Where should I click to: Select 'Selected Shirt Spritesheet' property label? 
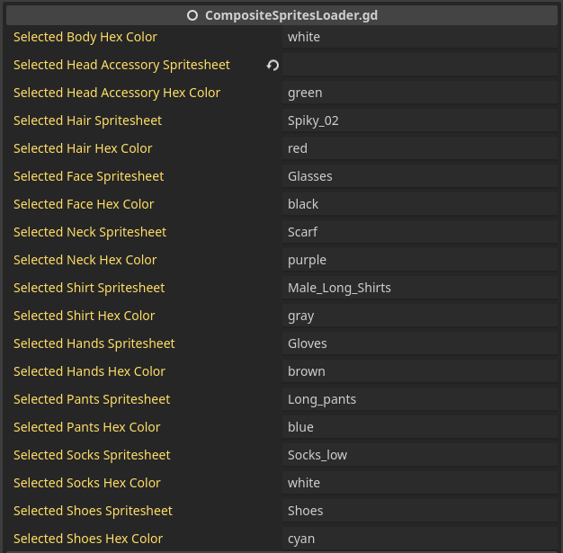pos(89,288)
